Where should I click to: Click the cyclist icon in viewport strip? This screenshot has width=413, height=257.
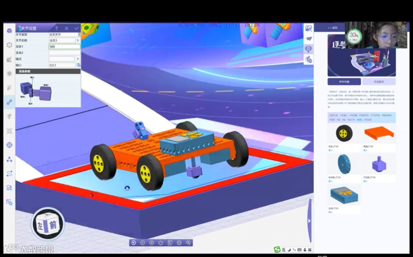pyautogui.click(x=309, y=59)
